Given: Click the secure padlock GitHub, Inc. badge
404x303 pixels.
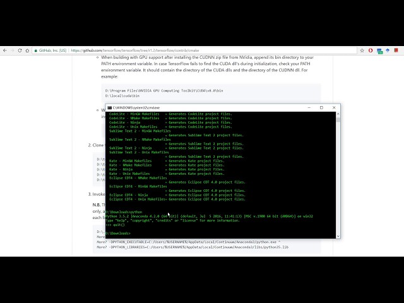Looking at the screenshot, I should pos(50,50).
